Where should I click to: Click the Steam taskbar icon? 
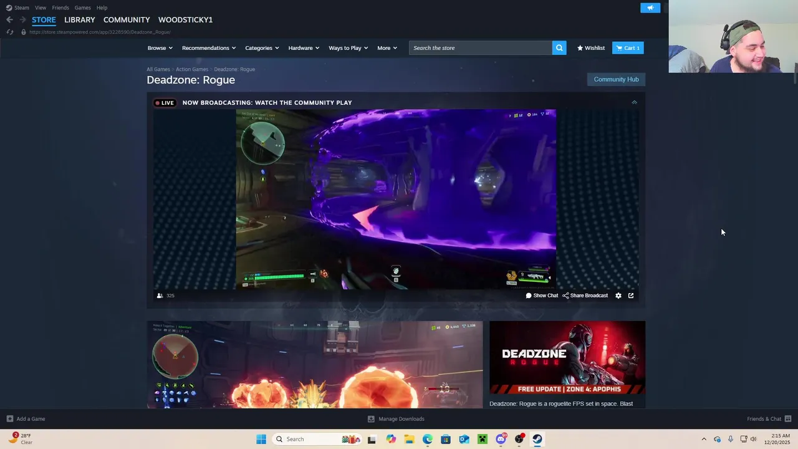(x=537, y=439)
